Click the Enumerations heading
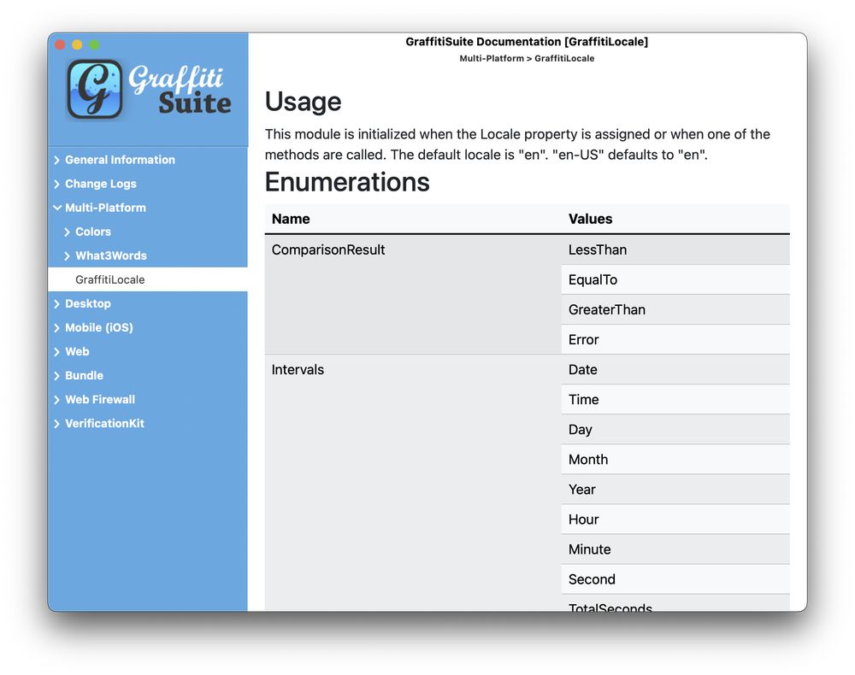The width and height of the screenshot is (855, 675). pyautogui.click(x=347, y=182)
